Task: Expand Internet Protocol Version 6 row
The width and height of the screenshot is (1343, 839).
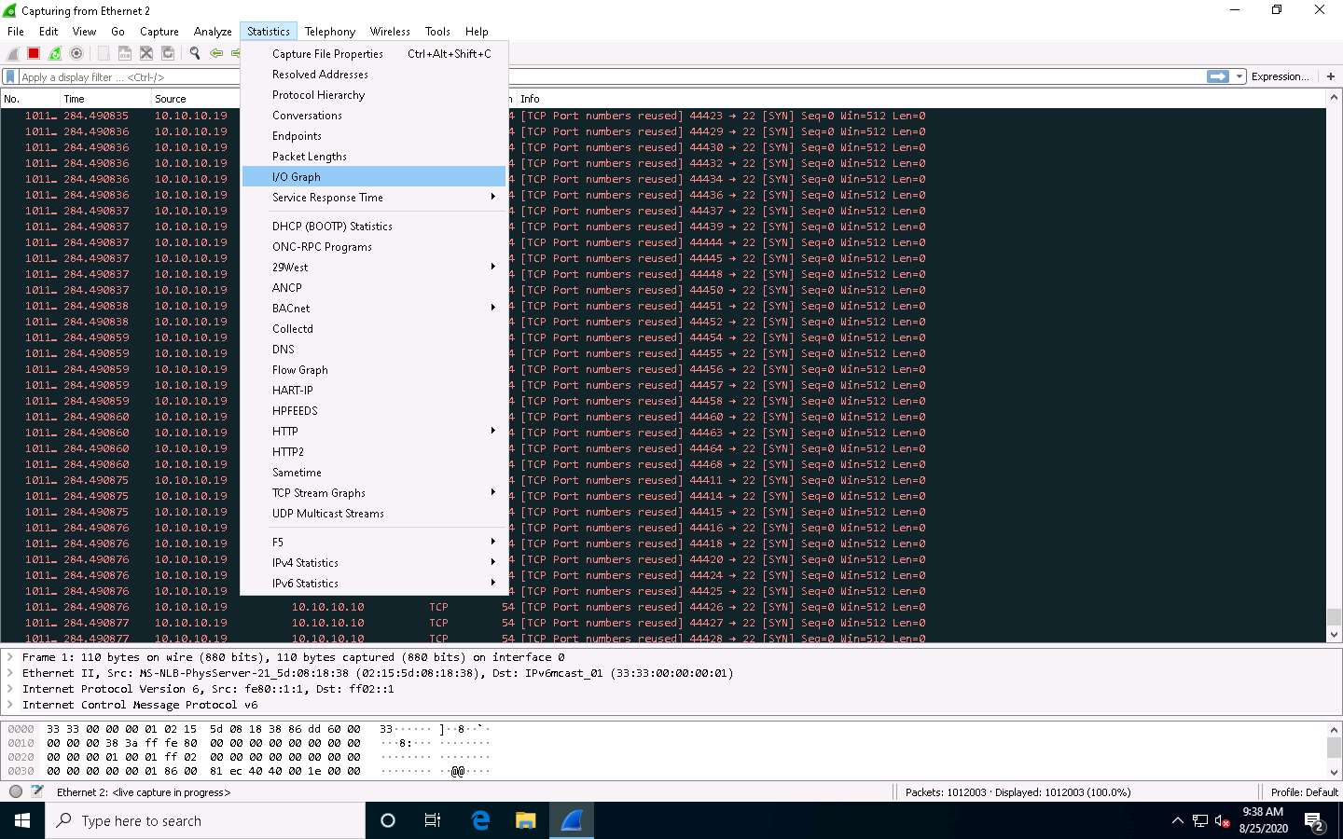Action: click(10, 689)
